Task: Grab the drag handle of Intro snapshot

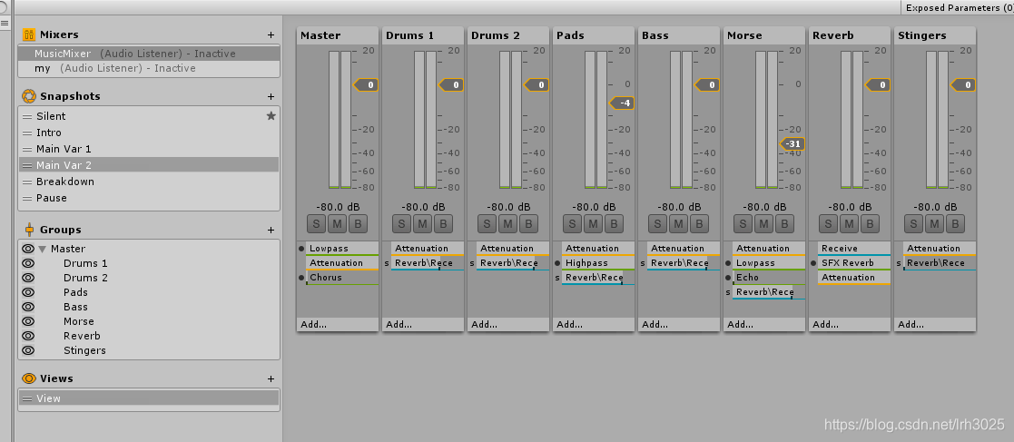Action: (x=27, y=133)
